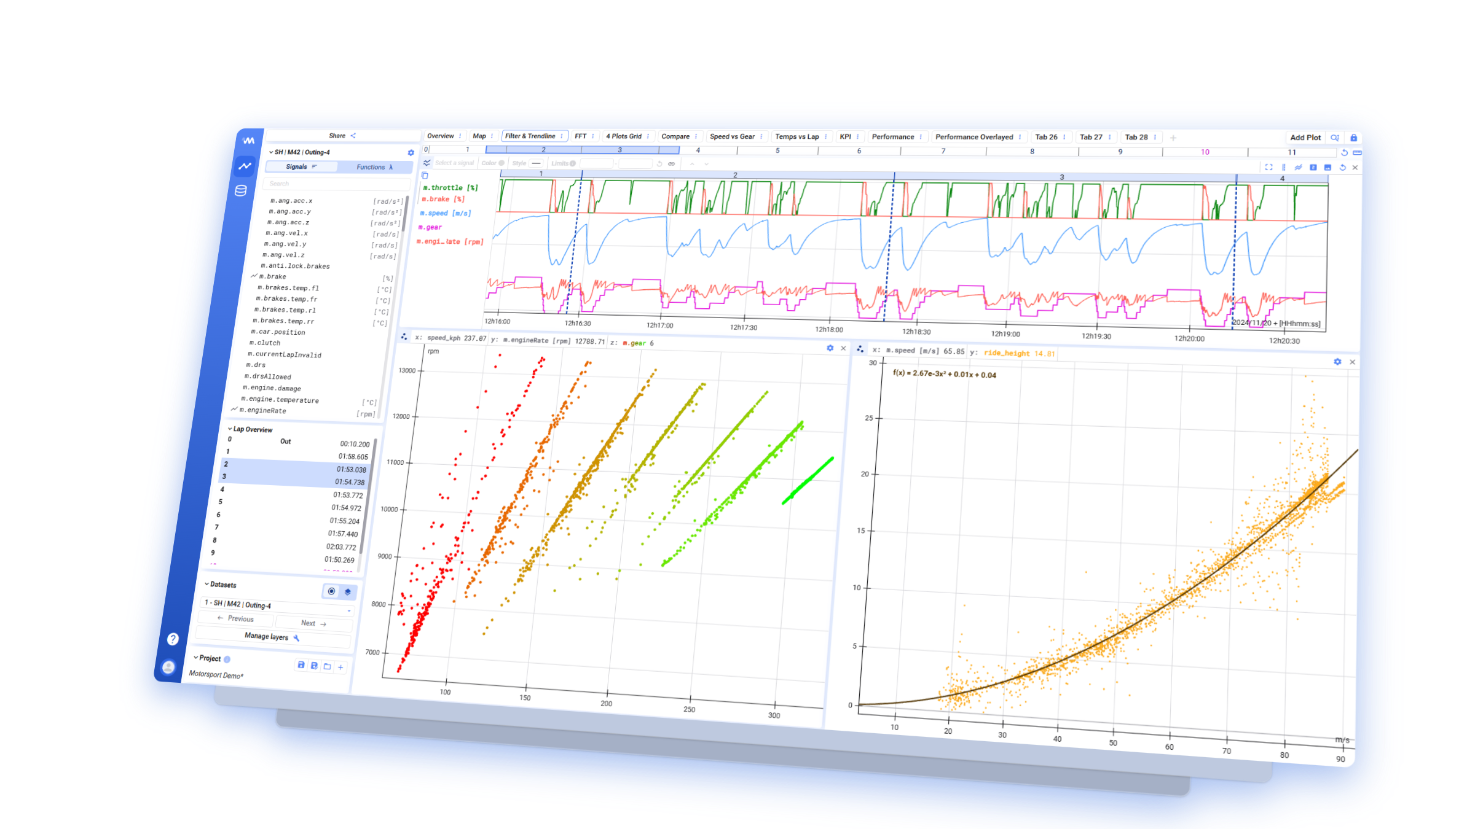1475x829 pixels.
Task: Select the single dataset mode radio toggle
Action: (331, 591)
